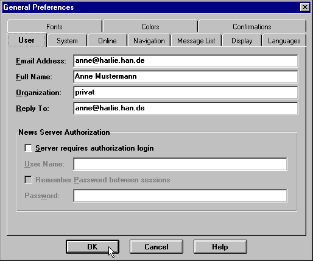Screen dimensions: 313x261
Task: Switch to the Message List tab
Action: pos(196,41)
